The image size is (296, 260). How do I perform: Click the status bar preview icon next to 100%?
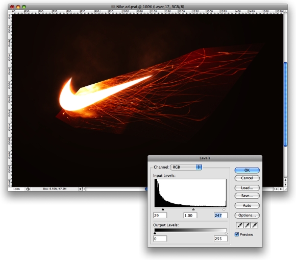coord(28,189)
